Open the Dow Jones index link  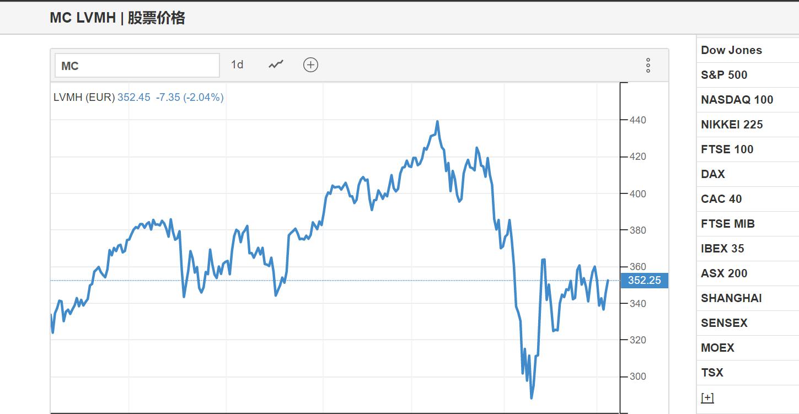click(731, 50)
